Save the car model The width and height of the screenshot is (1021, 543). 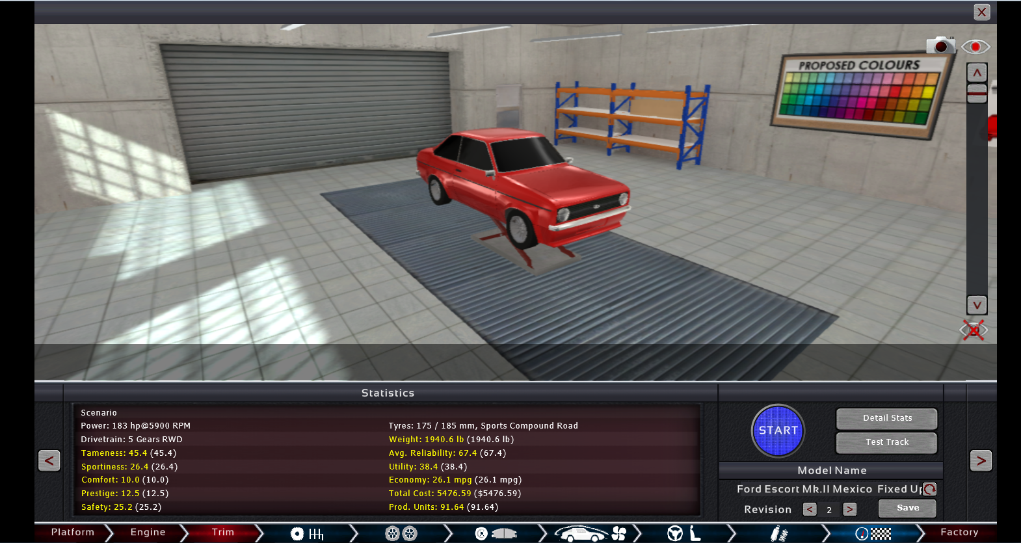coord(908,509)
